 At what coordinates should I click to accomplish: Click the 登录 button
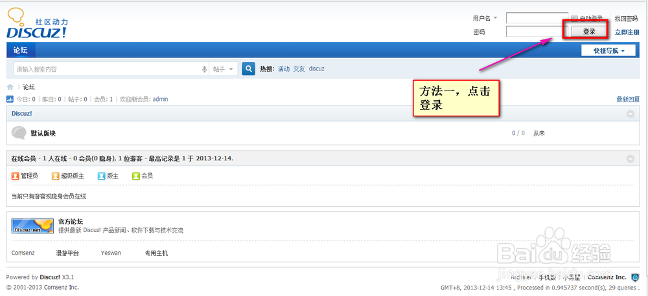tap(589, 31)
